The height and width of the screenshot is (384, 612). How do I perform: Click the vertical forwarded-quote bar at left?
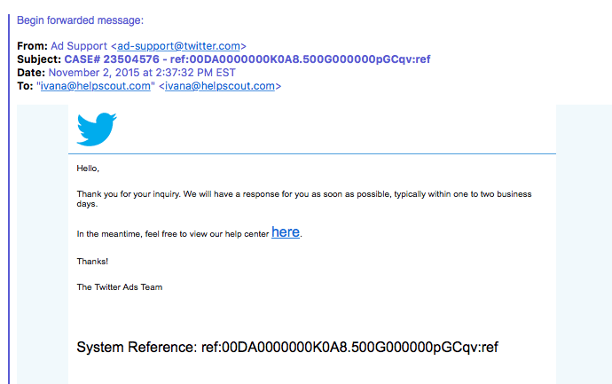click(9, 222)
